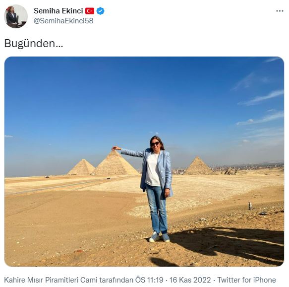Screen dimensions: 289x287
Task: Open Semiha Ekinci's round profile avatar
Action: click(16, 16)
